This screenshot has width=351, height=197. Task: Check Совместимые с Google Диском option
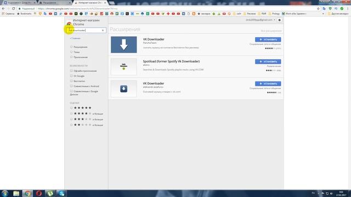click(71, 91)
